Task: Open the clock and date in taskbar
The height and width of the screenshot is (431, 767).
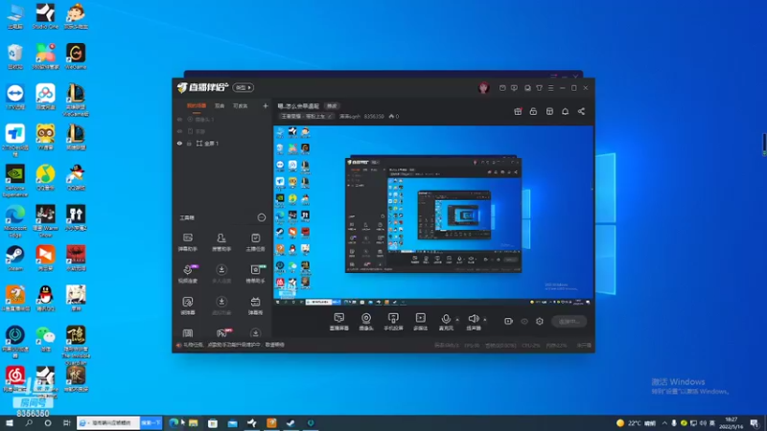Action: [731, 423]
